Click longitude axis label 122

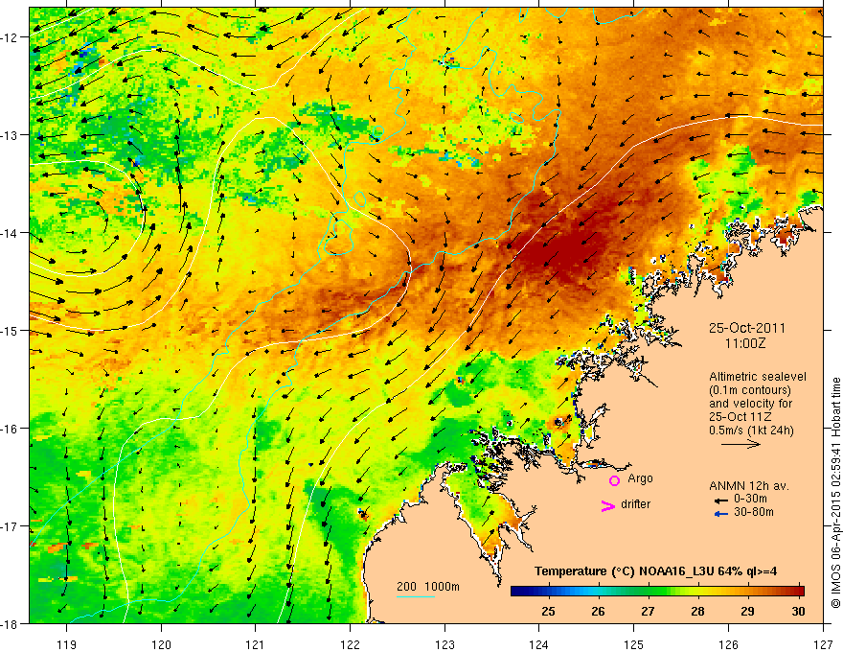(x=350, y=644)
